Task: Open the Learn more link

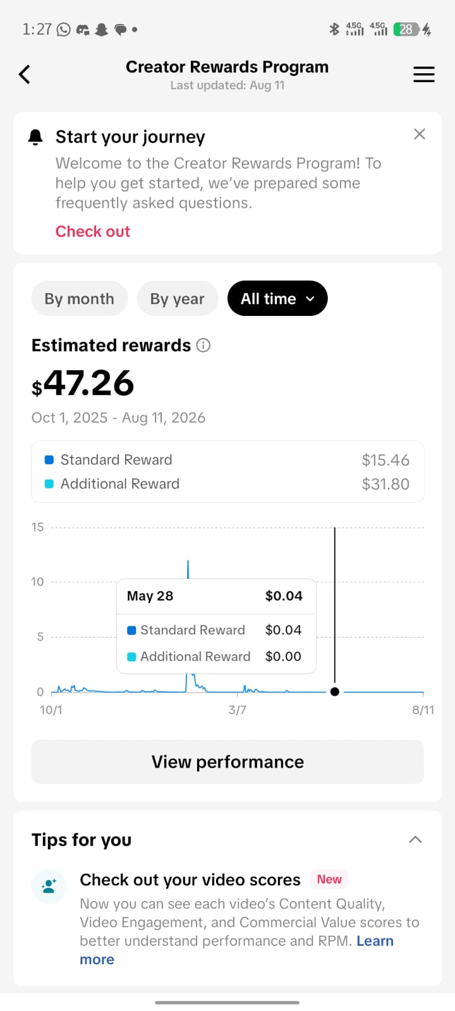Action: point(375,941)
